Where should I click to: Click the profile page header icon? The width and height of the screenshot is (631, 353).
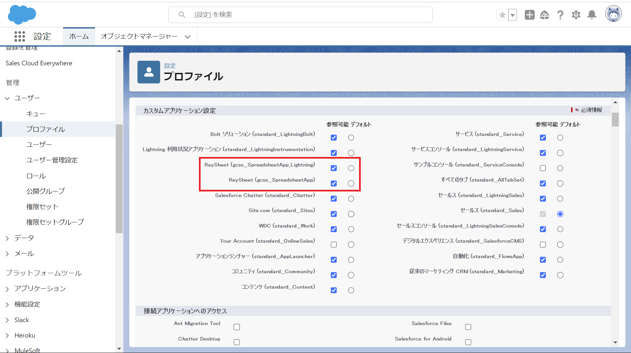pyautogui.click(x=149, y=72)
